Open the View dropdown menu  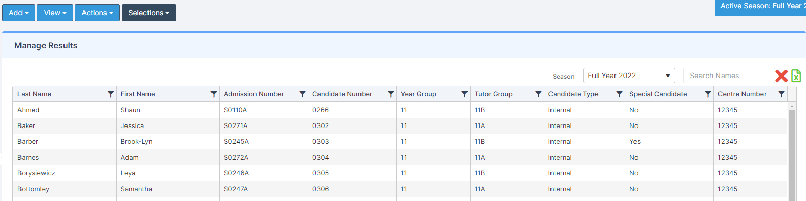coord(55,13)
